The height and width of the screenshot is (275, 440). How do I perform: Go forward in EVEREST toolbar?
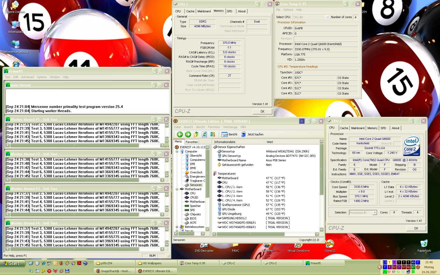click(x=188, y=134)
